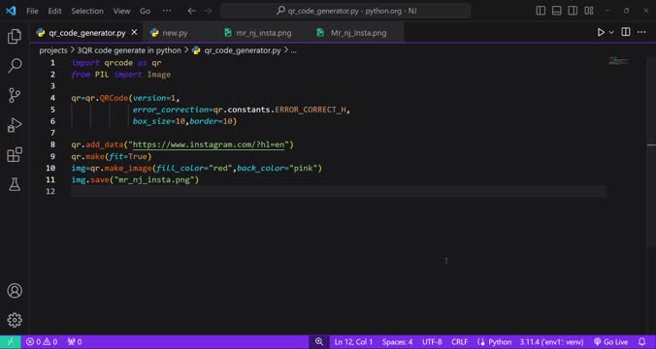Click Go Live in status bar
The image size is (656, 349).
[610, 342]
